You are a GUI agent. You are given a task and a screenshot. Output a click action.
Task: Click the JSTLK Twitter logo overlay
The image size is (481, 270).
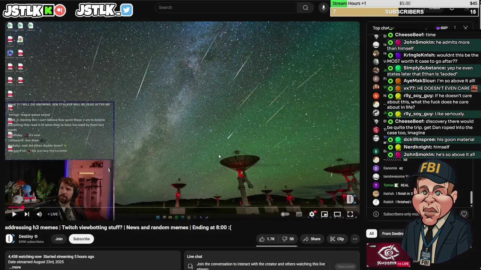tap(104, 10)
